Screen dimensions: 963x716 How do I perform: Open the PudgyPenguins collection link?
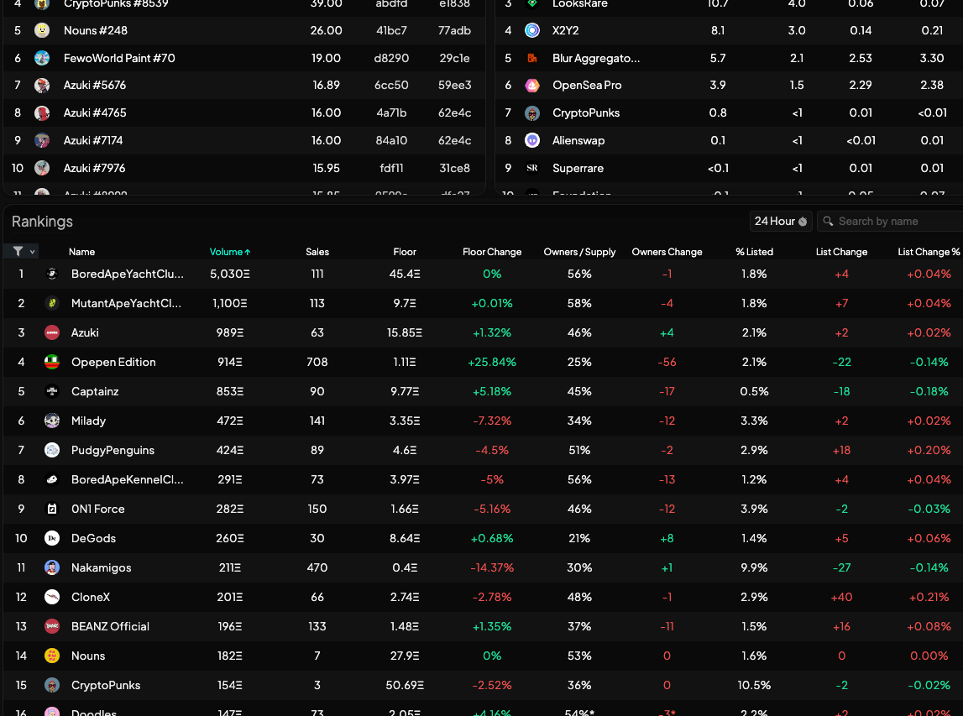click(x=113, y=450)
